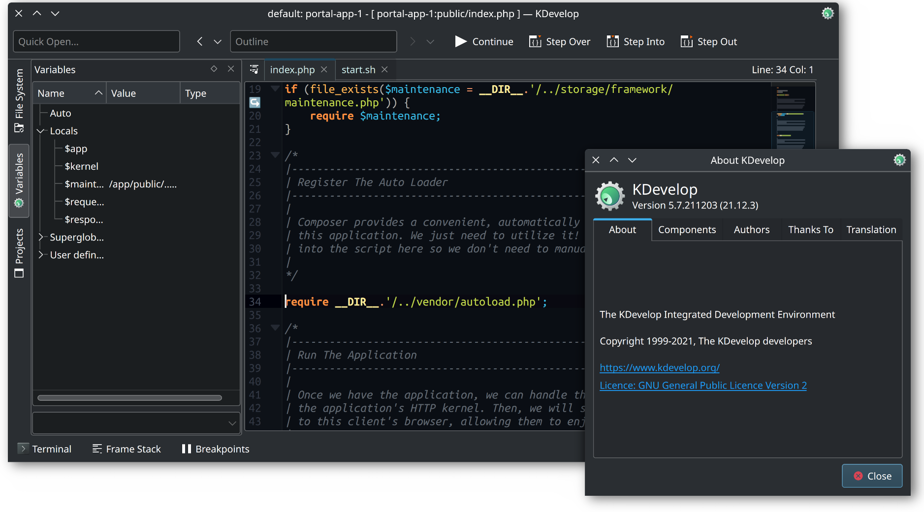Click the large KDevelop logo in About dialog
Screen dimensions: 924x512
click(610, 196)
